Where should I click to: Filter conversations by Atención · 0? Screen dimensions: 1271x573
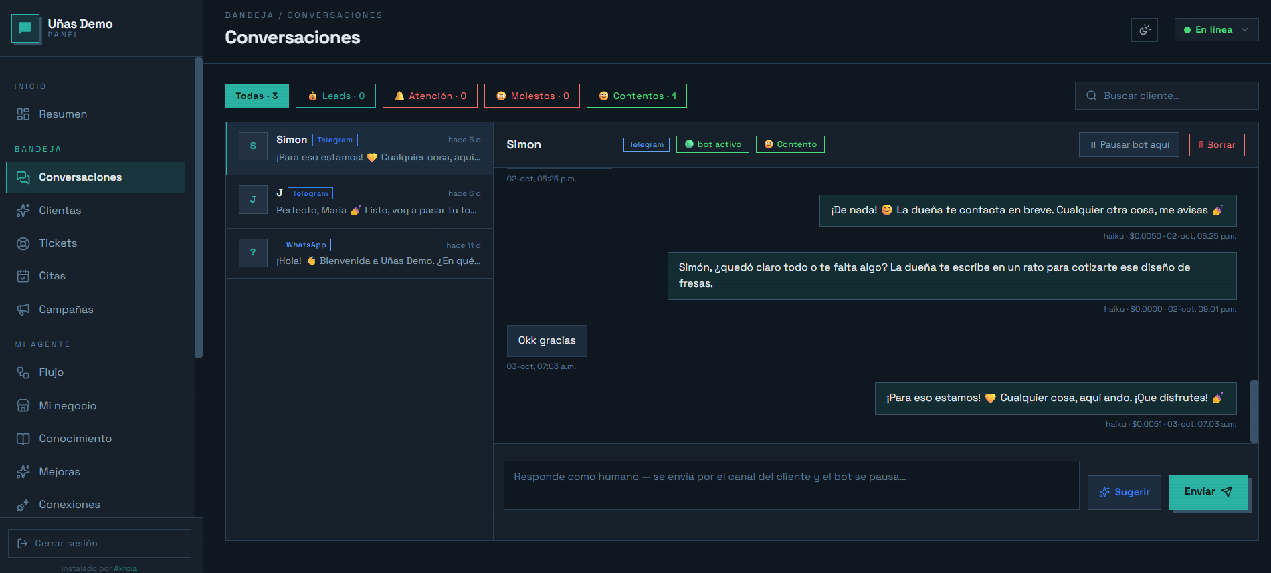coord(430,96)
